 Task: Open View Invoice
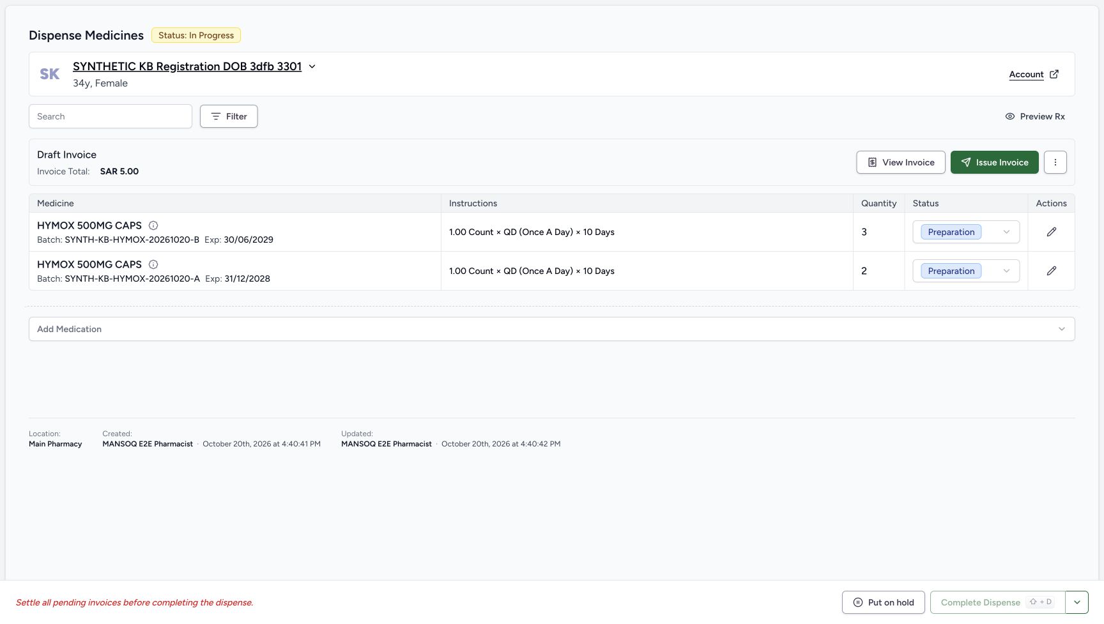coord(901,162)
